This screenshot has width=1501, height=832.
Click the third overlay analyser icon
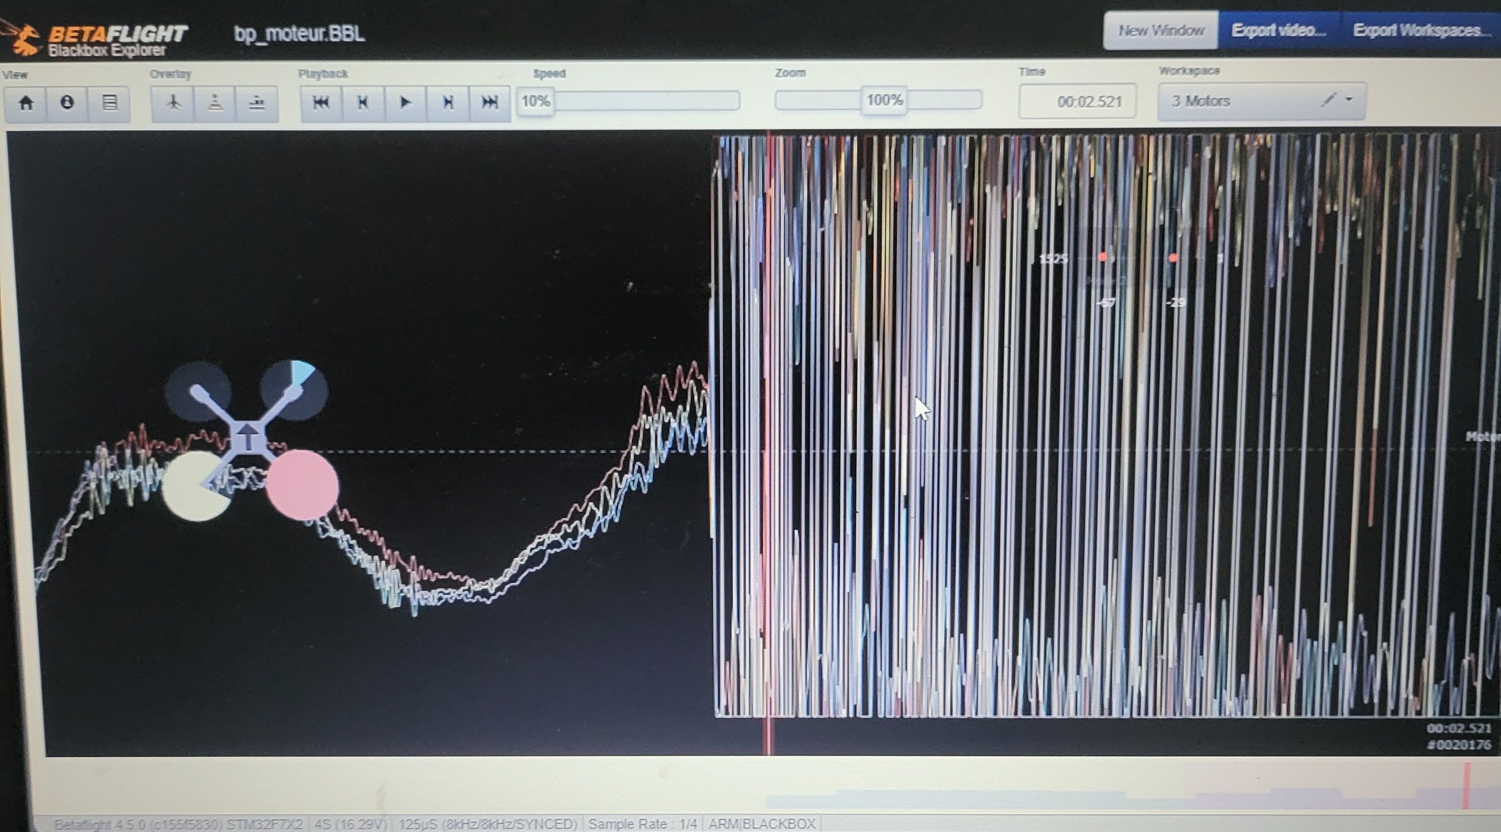[x=257, y=103]
